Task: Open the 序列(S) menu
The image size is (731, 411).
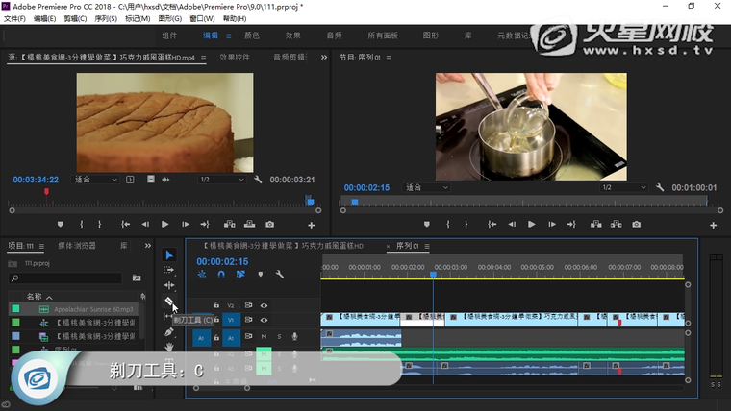Action: click(105, 18)
